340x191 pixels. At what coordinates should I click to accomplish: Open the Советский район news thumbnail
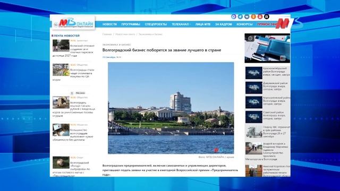pos(254,117)
